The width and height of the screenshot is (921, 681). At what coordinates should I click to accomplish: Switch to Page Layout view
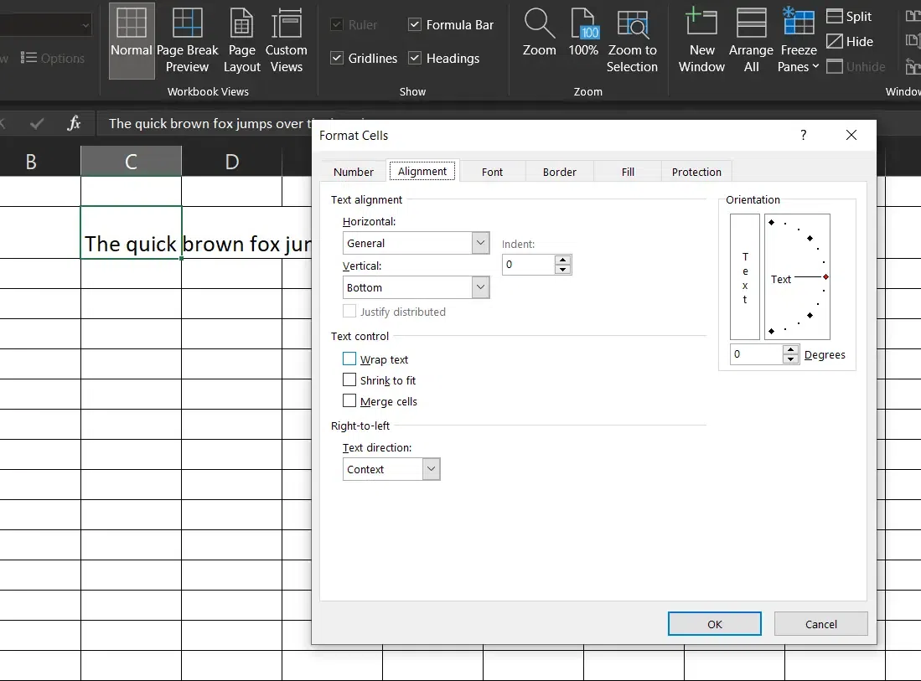click(x=241, y=40)
